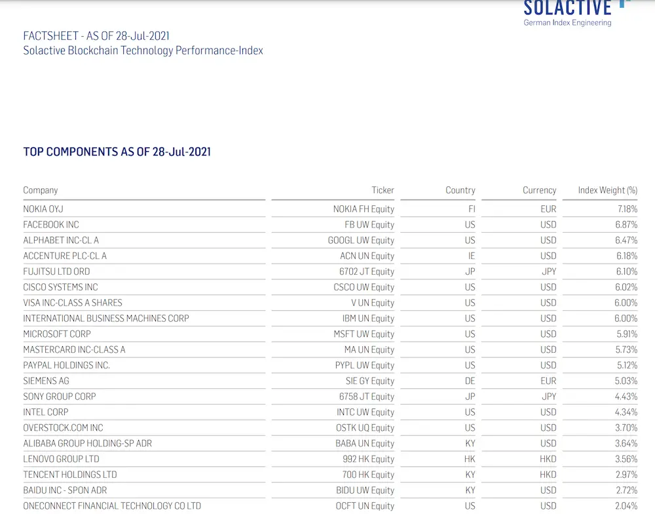Click the 'IBM UN Equity' ticker
Image resolution: width=655 pixels, height=514 pixels.
point(368,318)
